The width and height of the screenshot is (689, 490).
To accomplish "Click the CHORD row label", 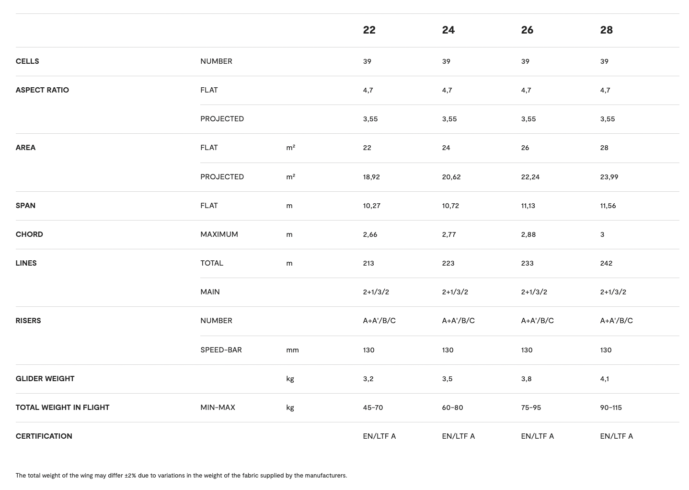I will [29, 234].
